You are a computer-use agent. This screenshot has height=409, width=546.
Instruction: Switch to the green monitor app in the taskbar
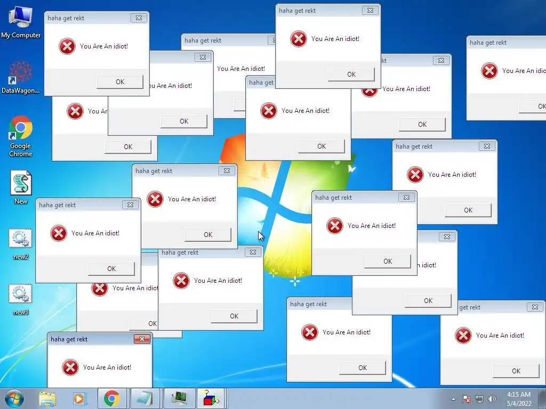[179, 399]
